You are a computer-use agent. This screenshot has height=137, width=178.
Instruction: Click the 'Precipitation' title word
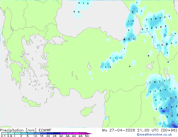(12, 130)
